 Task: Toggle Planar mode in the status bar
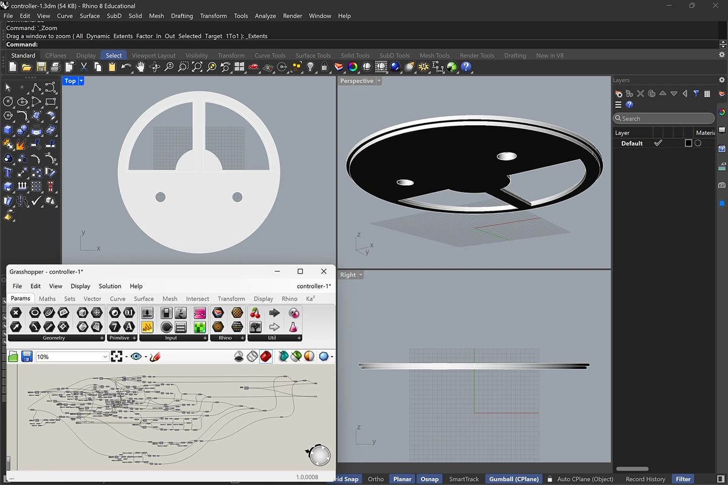(402, 479)
